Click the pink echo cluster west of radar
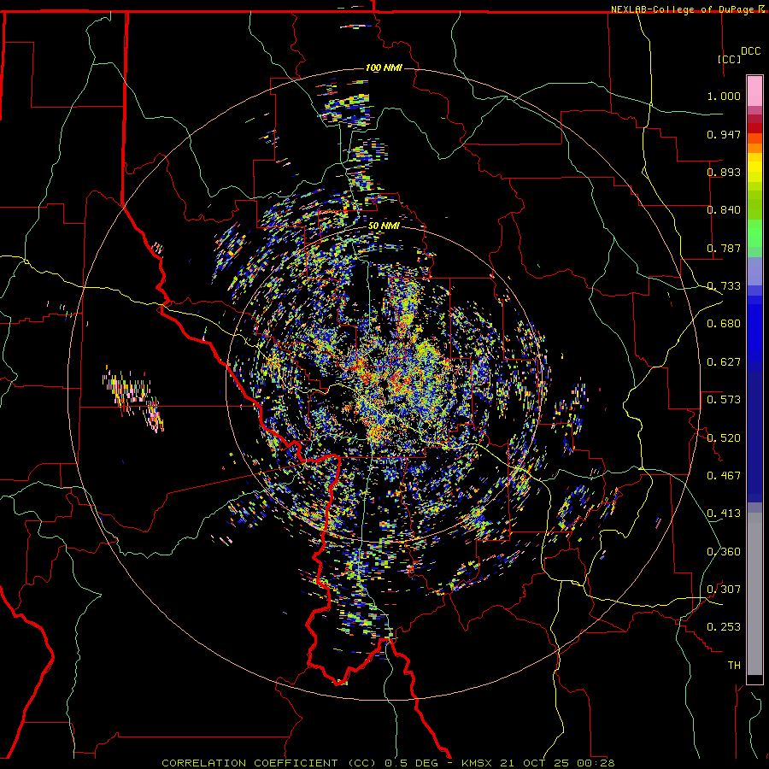This screenshot has width=769, height=769. (x=133, y=398)
